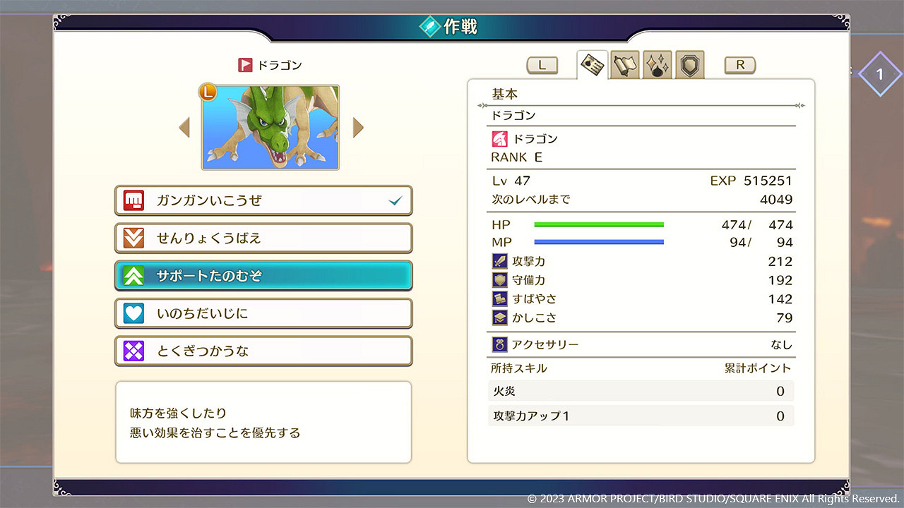Switch to the map scroll tab icon
904x508 pixels.
[x=625, y=65]
